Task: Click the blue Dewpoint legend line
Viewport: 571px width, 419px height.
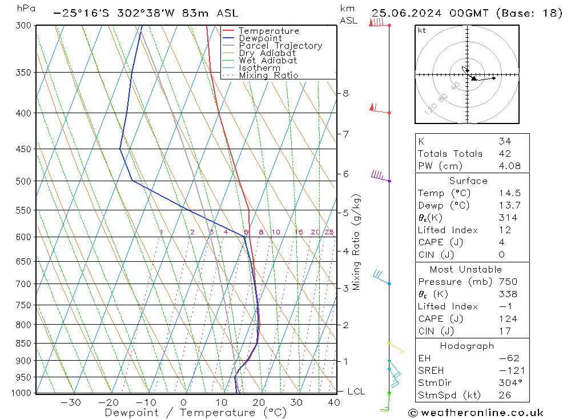Action: 228,38
